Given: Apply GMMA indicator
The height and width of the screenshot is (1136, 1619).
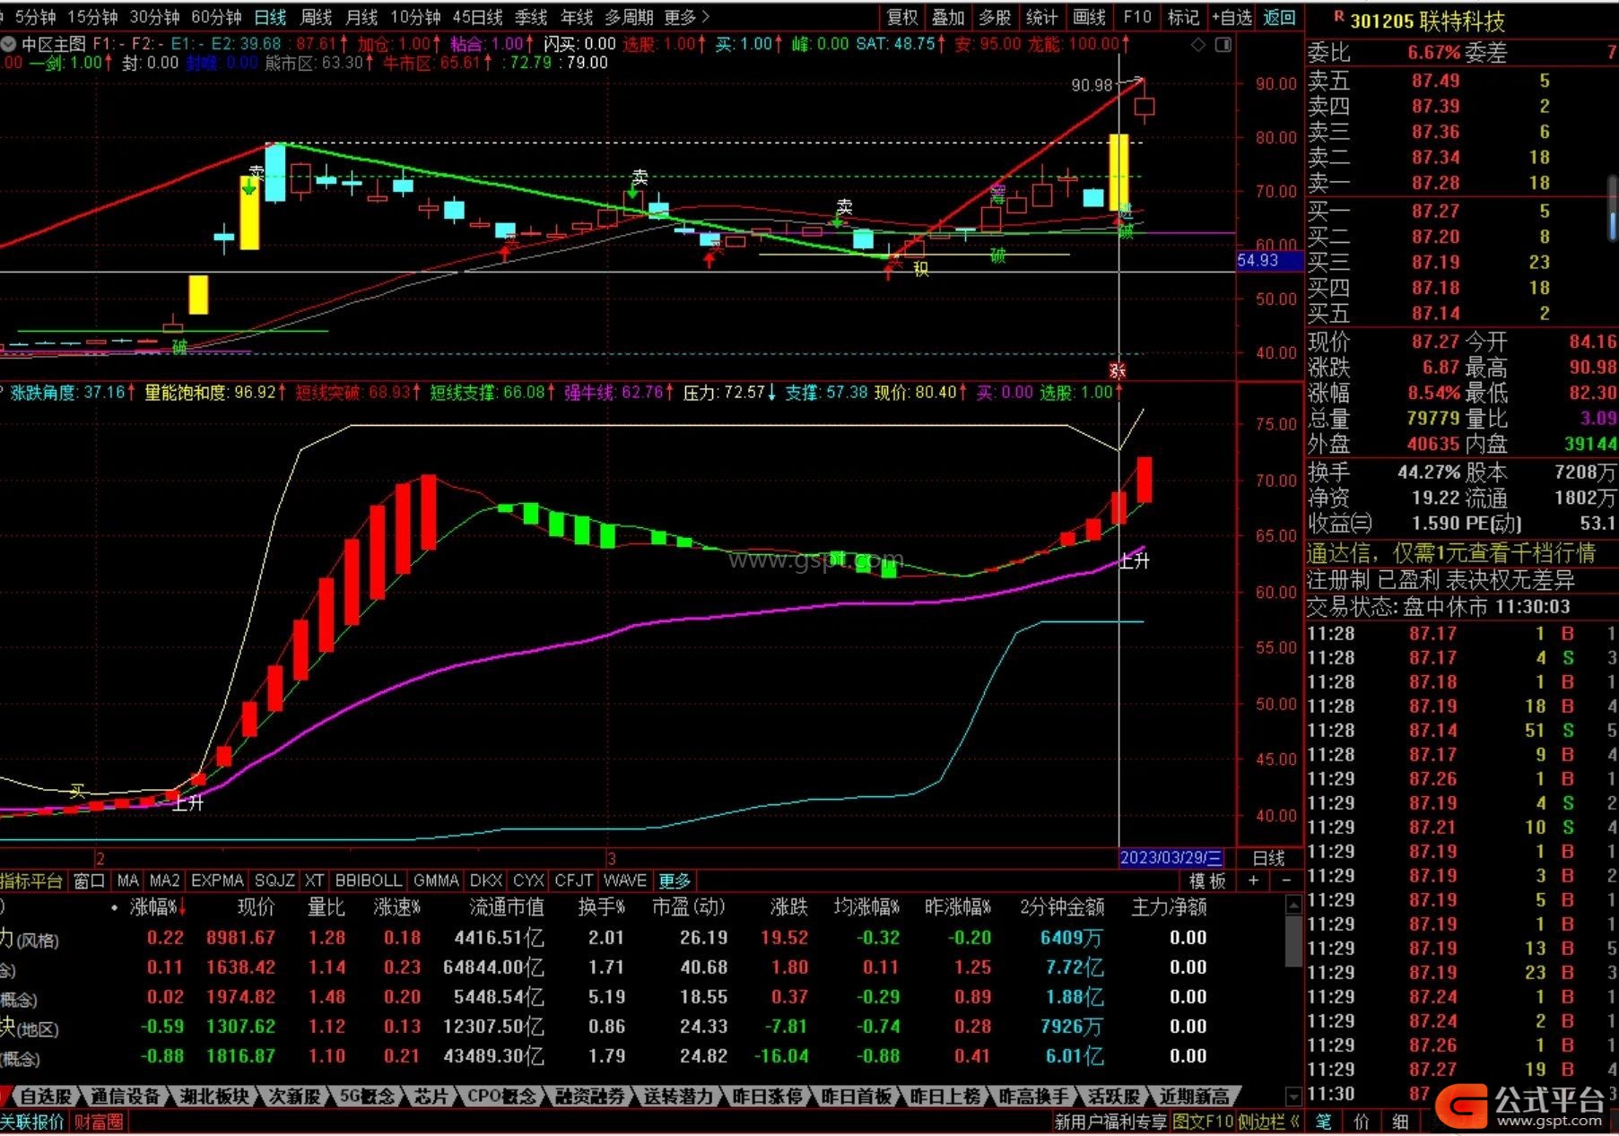Looking at the screenshot, I should [436, 880].
